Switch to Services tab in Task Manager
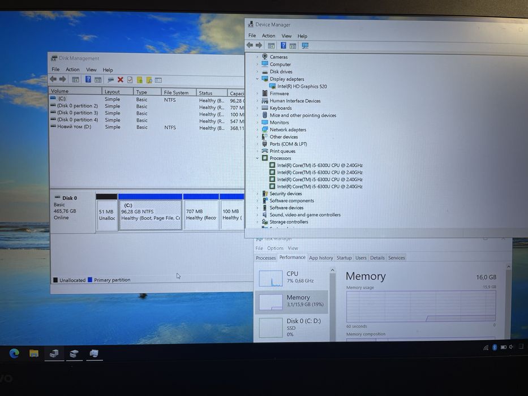The width and height of the screenshot is (528, 396). click(x=396, y=257)
